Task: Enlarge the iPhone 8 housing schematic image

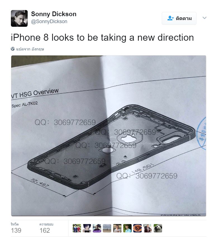Action: click(108, 136)
